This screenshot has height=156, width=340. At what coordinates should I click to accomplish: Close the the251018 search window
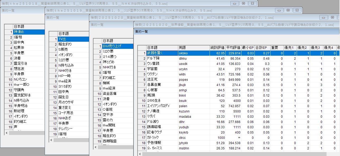(252, 3)
